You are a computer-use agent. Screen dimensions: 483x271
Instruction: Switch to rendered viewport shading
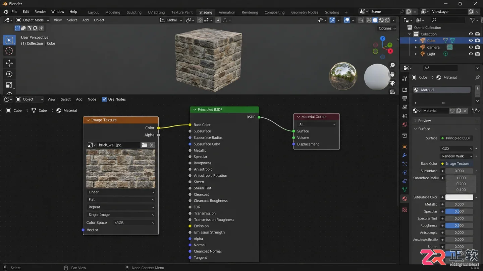tap(387, 20)
